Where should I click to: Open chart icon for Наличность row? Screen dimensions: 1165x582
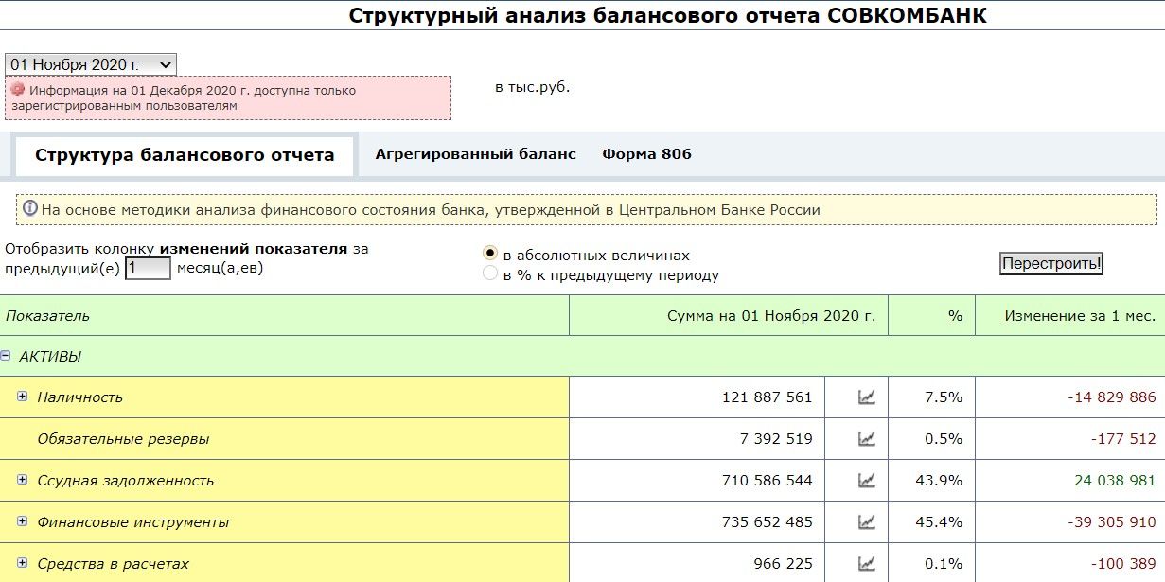coord(866,397)
